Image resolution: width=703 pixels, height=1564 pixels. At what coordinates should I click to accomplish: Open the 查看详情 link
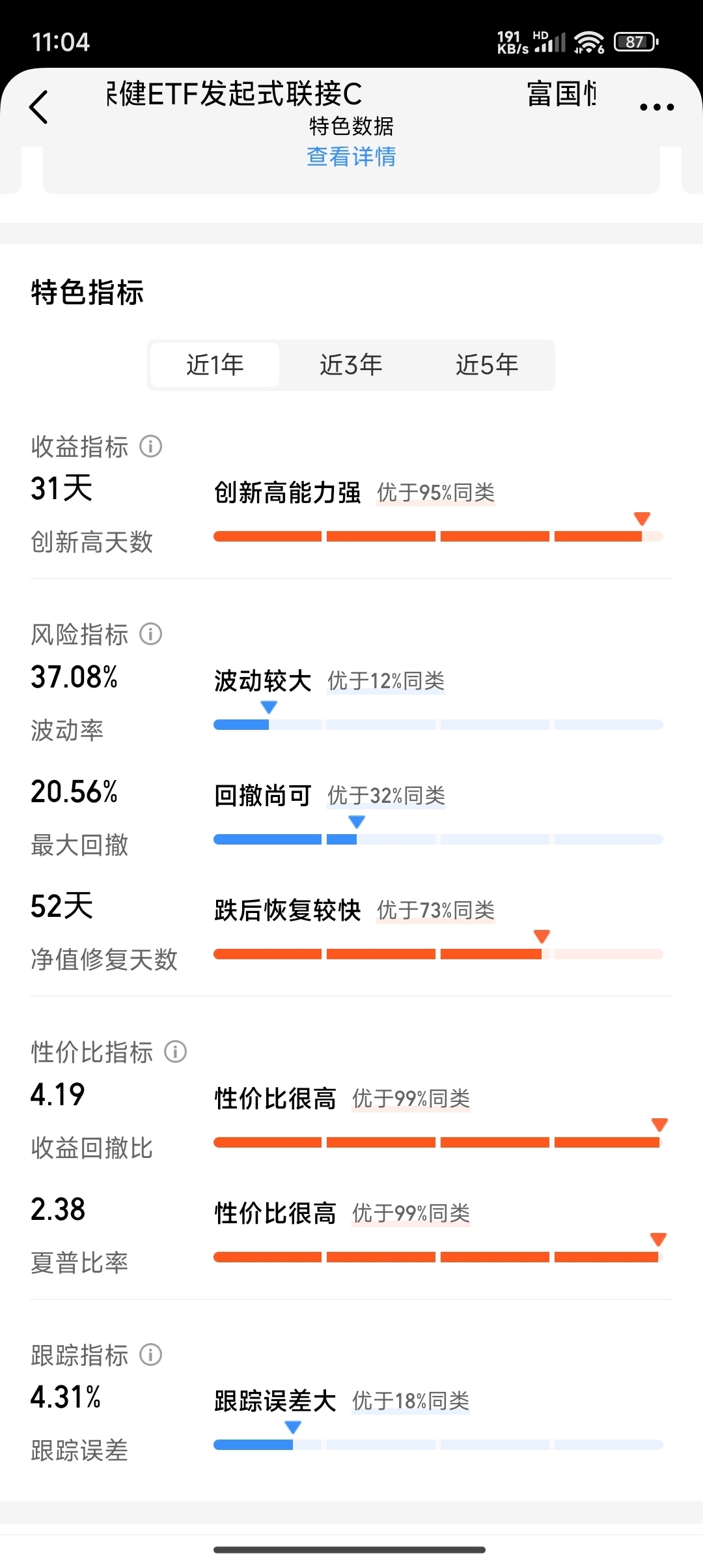(x=351, y=157)
